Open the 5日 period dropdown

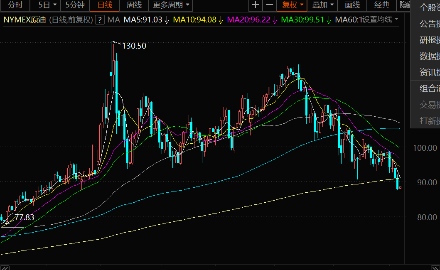pos(47,5)
